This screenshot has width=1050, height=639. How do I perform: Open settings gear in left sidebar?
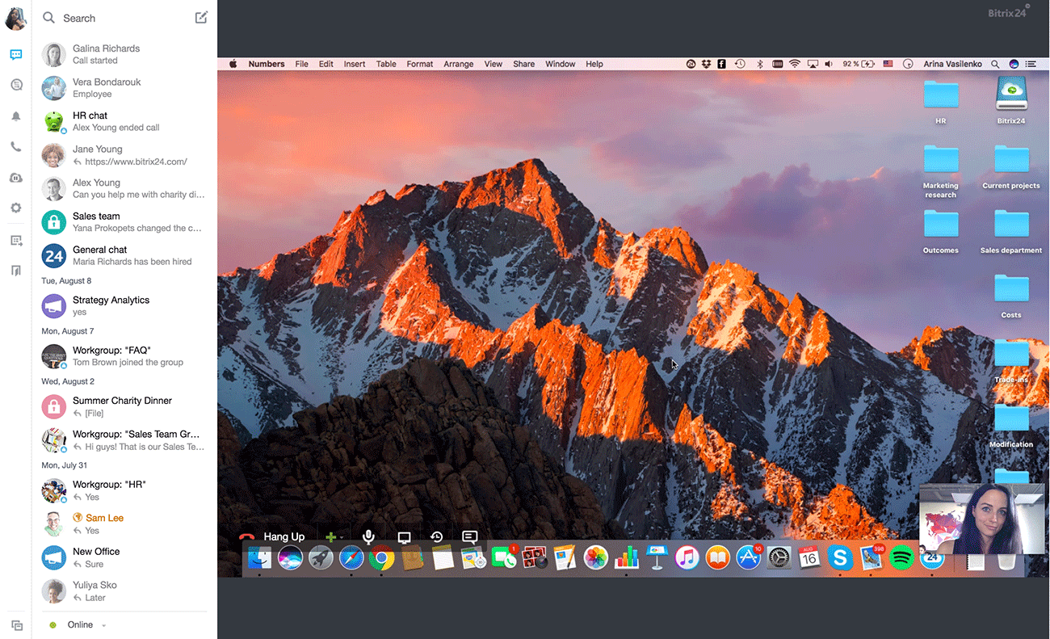[15, 208]
